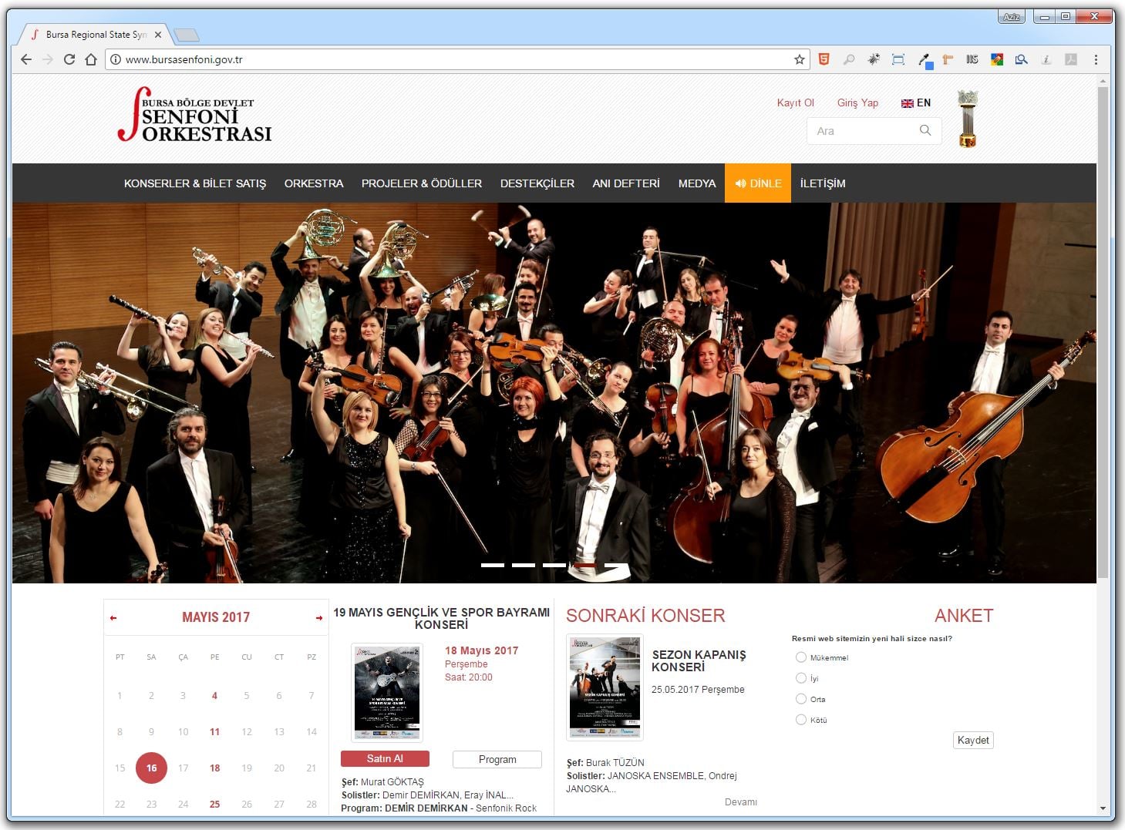Click the search magnifier icon in Ara box
The height and width of the screenshot is (830, 1125).
[x=925, y=131]
